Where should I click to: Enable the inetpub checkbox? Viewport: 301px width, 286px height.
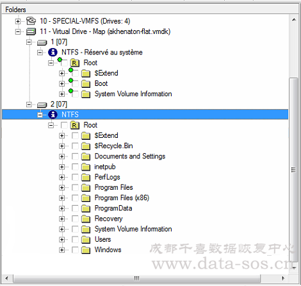coord(75,167)
